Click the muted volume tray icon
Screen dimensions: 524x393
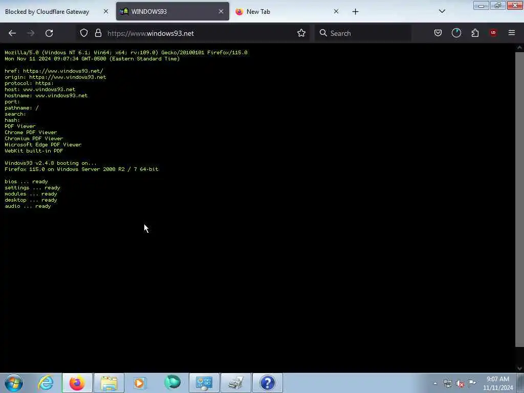coord(460,383)
